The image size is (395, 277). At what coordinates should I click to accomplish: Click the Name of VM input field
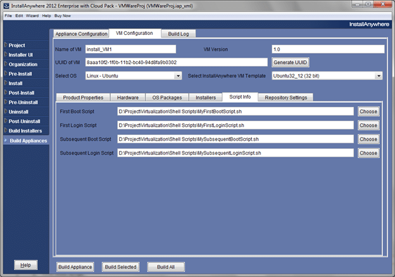pyautogui.click(x=130, y=49)
